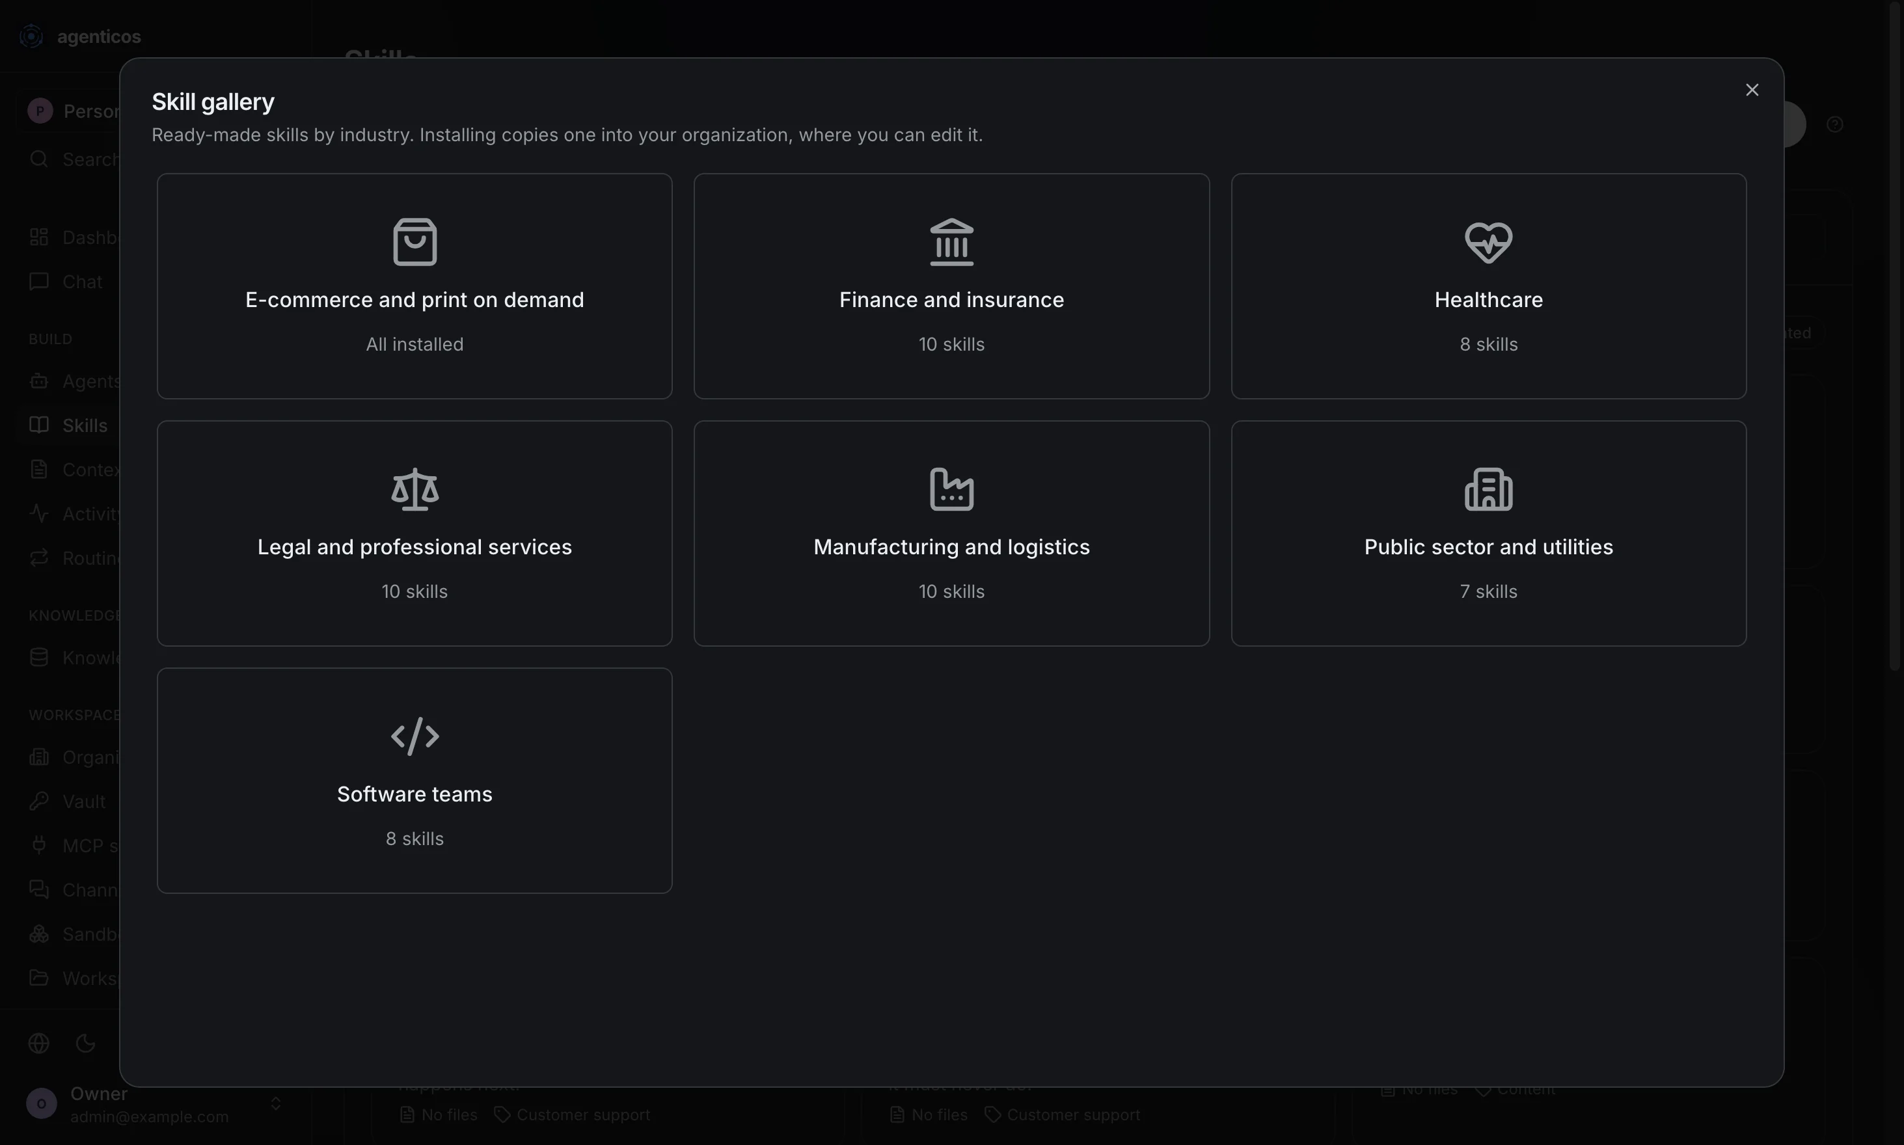Image resolution: width=1904 pixels, height=1145 pixels.
Task: Open Manufacturing and logistics category
Action: 951,533
